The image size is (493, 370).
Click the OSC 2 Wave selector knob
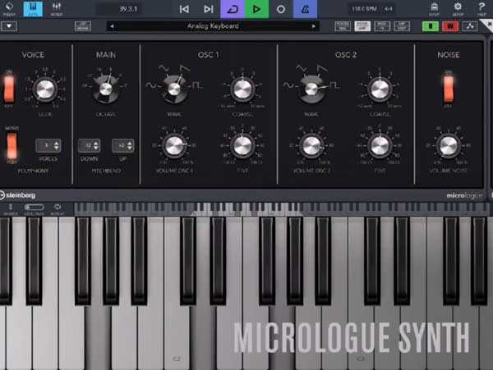pyautogui.click(x=311, y=89)
